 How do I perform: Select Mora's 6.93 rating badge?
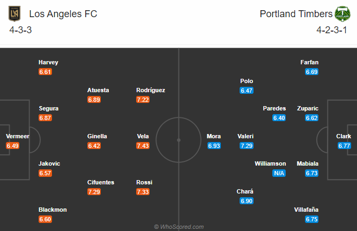tap(213, 146)
